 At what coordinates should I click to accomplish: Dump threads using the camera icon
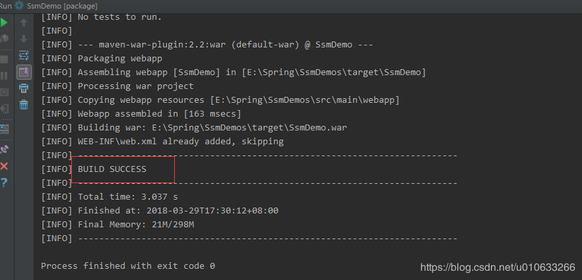point(4,92)
